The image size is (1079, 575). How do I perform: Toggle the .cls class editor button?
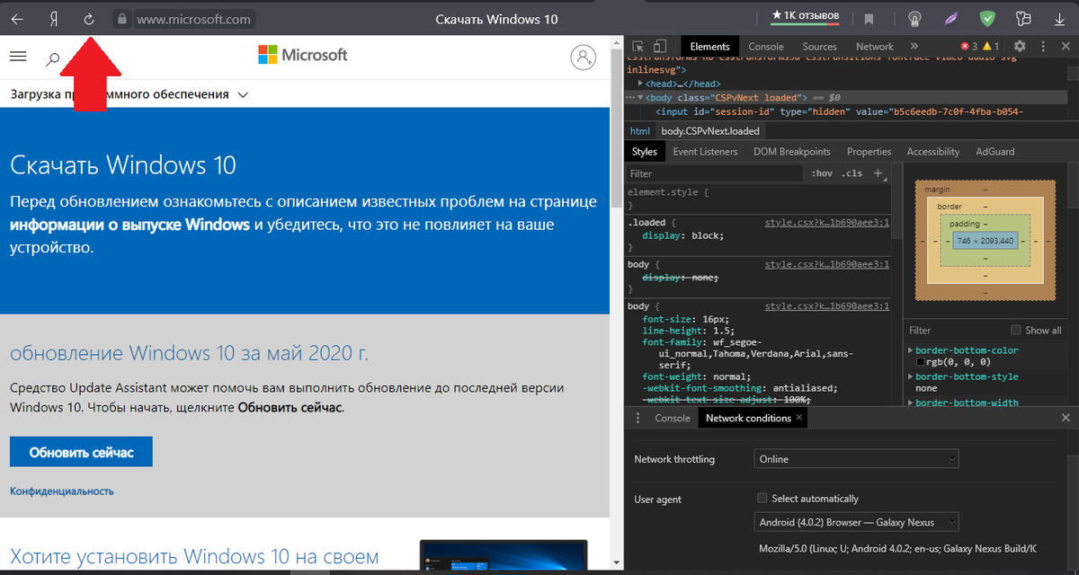852,173
